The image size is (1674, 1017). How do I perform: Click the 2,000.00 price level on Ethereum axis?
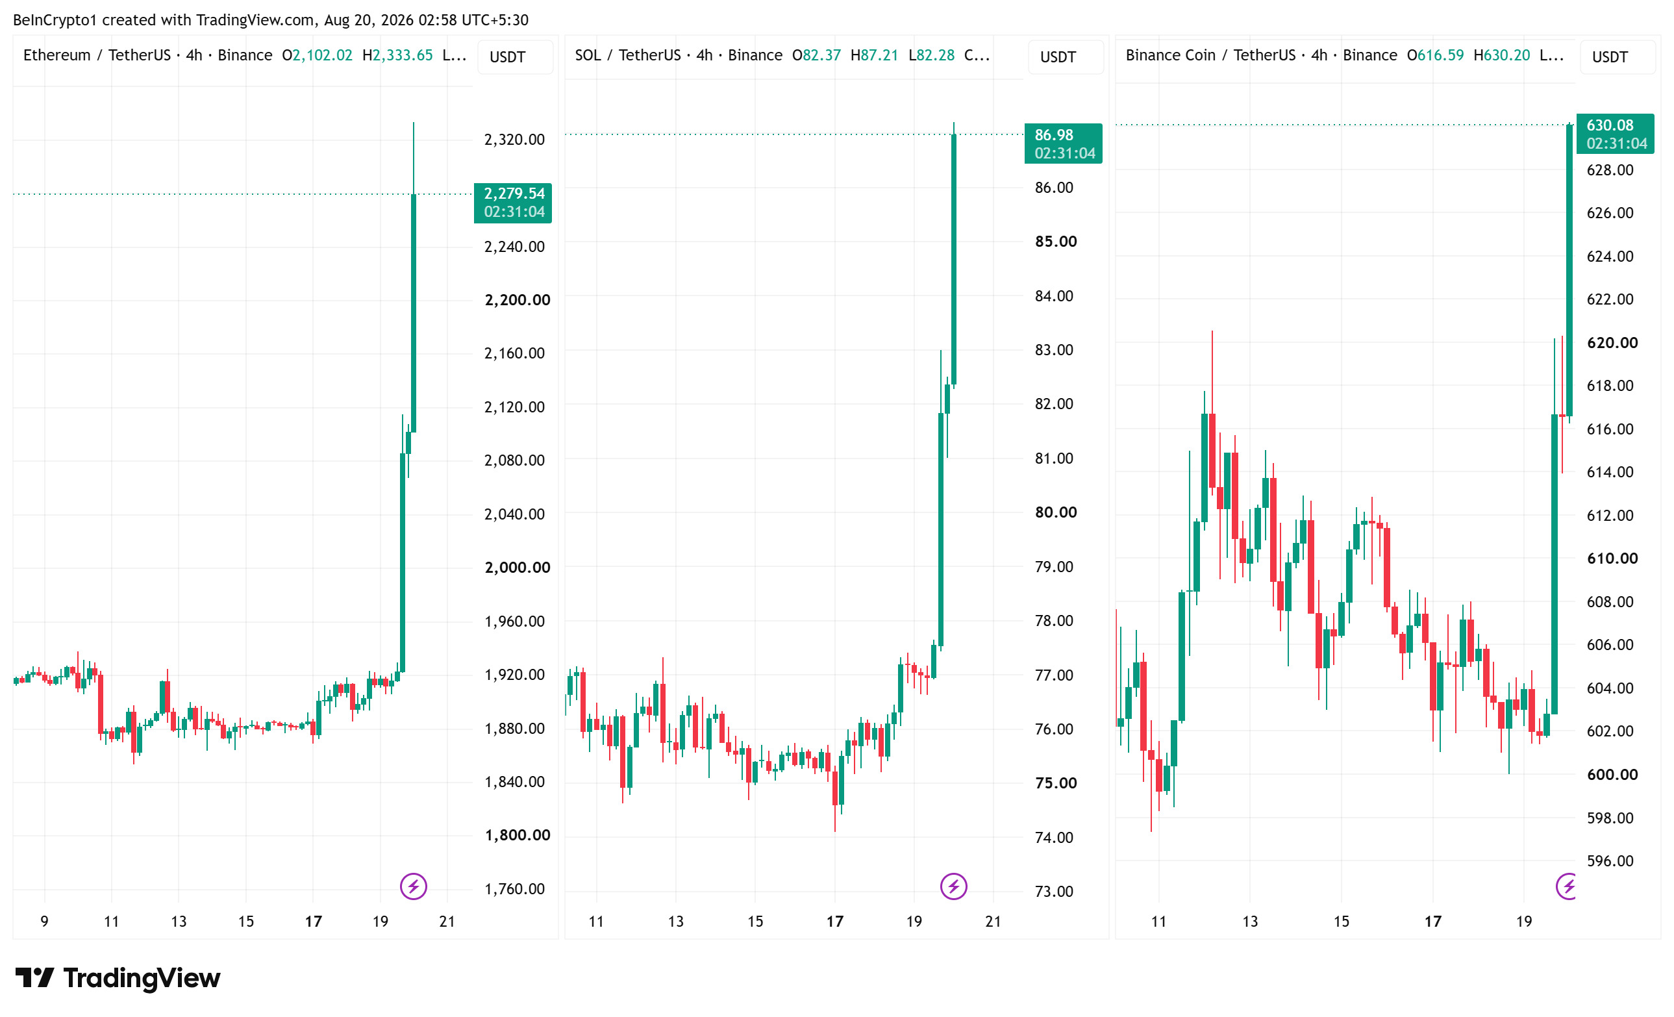tap(517, 567)
